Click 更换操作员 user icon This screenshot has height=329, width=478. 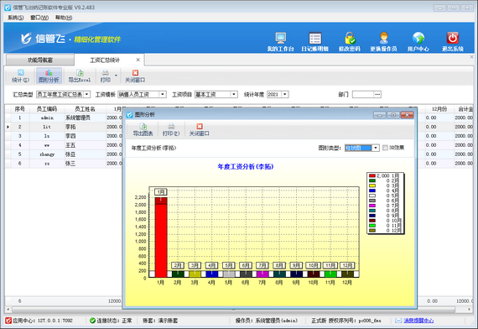click(x=384, y=38)
